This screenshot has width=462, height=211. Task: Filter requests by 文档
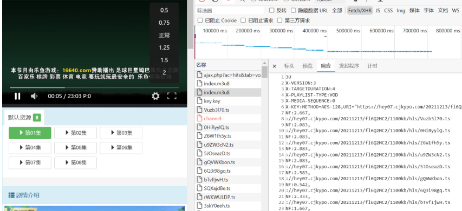(443, 11)
